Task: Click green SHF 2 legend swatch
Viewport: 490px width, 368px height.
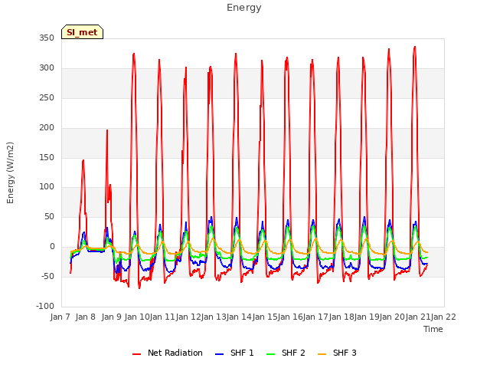Action: coord(270,354)
